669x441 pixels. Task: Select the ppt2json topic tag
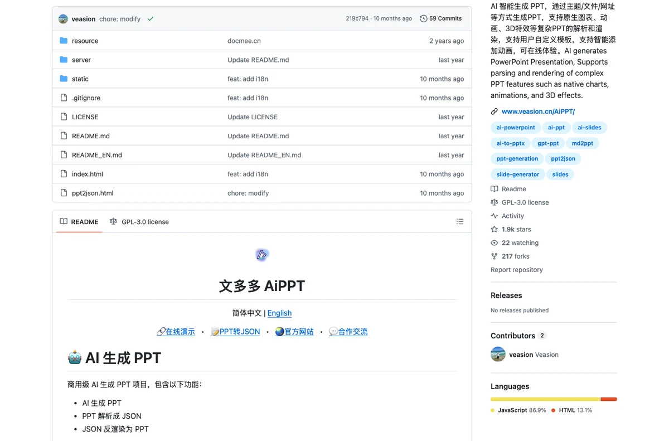click(563, 159)
